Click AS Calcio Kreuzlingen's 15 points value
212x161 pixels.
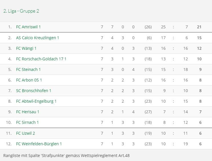coord(199,38)
